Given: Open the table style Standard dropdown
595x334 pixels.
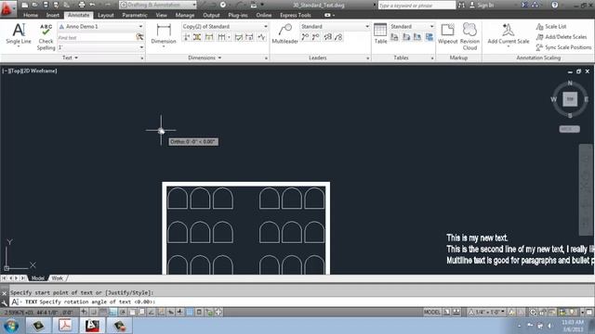Looking at the screenshot, I should tap(412, 27).
